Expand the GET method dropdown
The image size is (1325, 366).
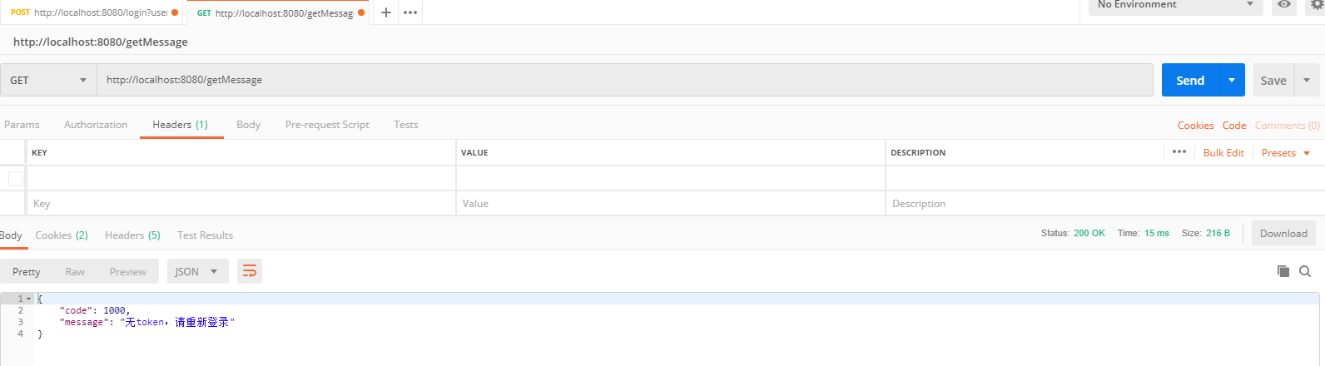coord(48,80)
